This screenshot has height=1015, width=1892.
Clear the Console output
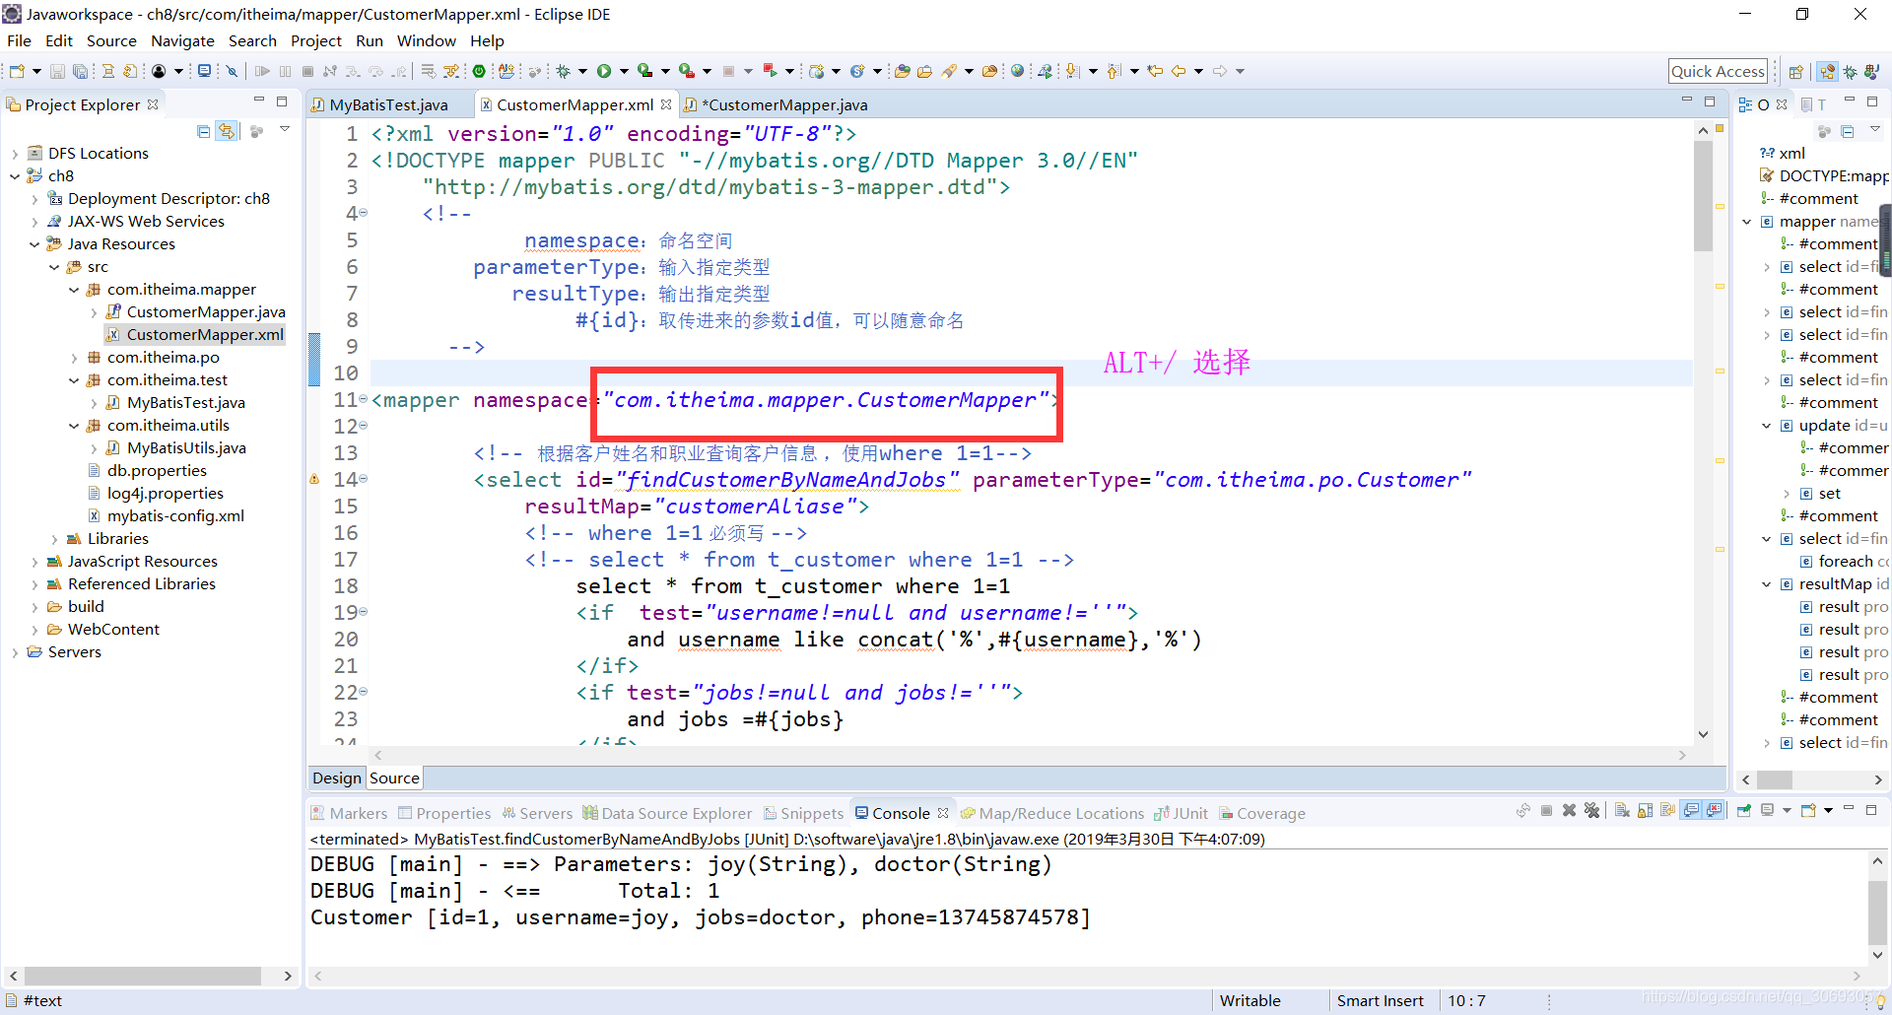click(1622, 810)
